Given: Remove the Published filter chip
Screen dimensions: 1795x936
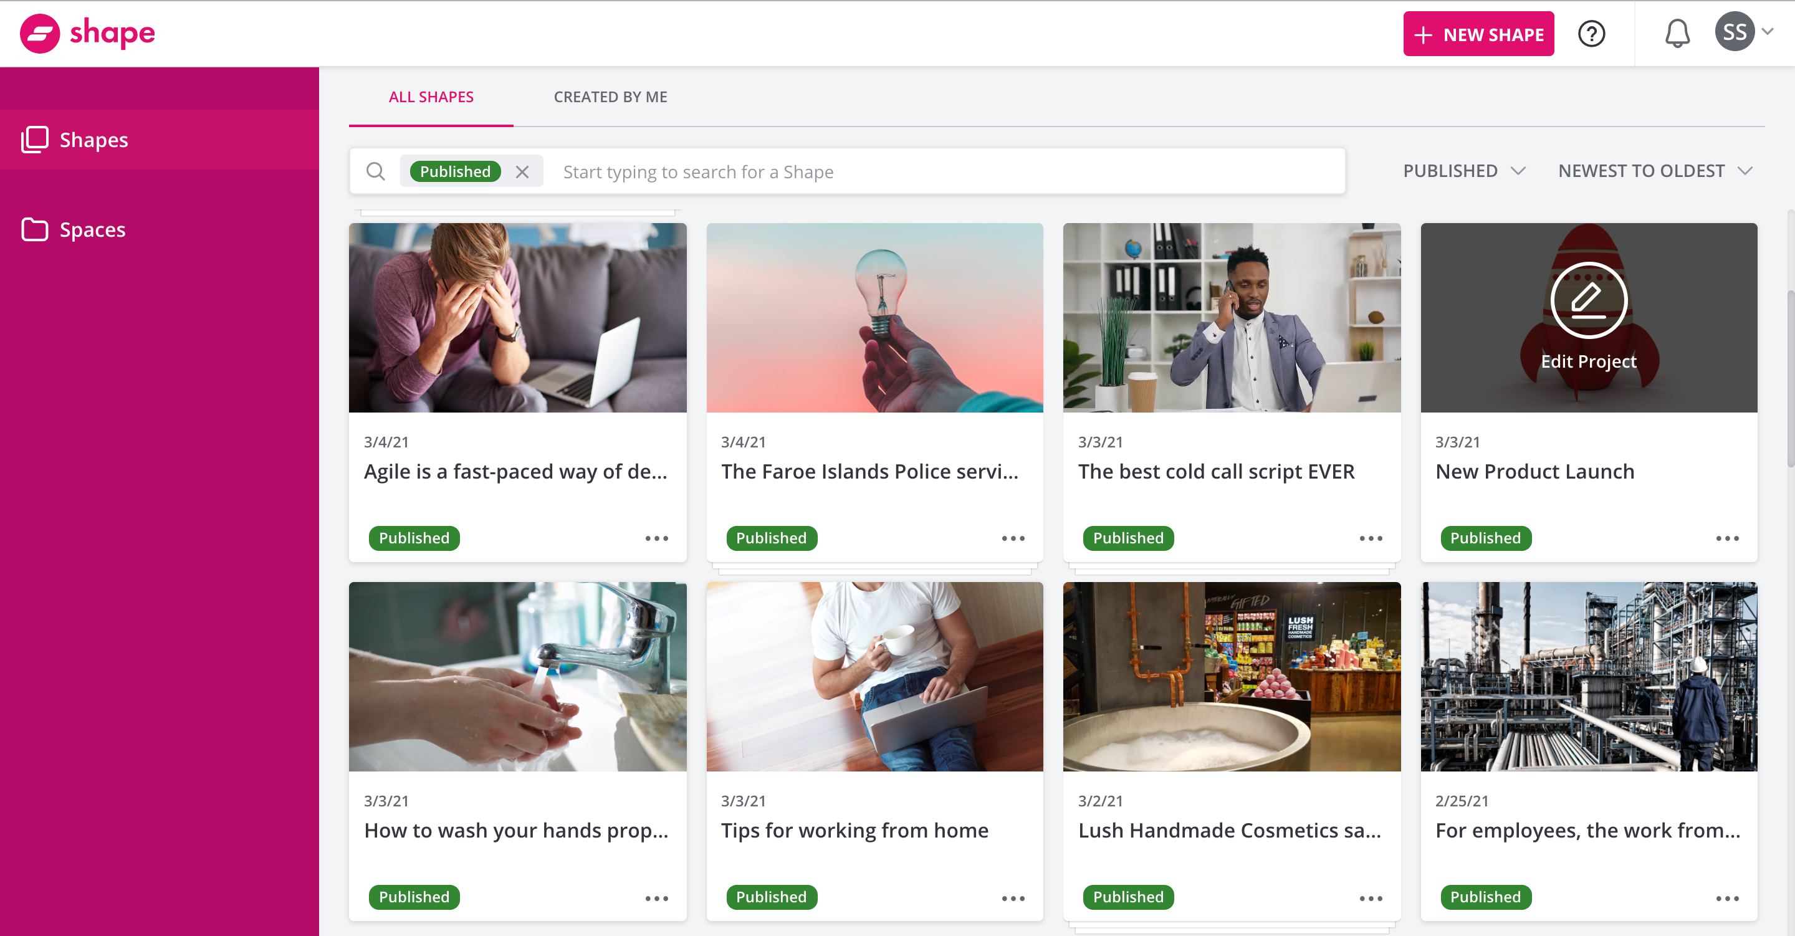Looking at the screenshot, I should click(x=523, y=171).
